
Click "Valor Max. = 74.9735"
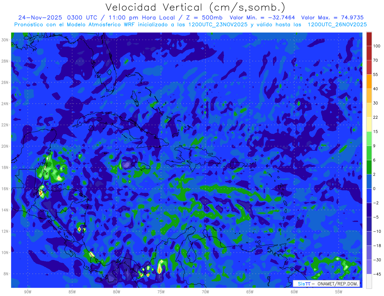pyautogui.click(x=332, y=18)
